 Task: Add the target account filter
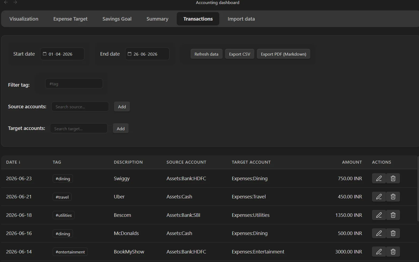[x=121, y=129]
